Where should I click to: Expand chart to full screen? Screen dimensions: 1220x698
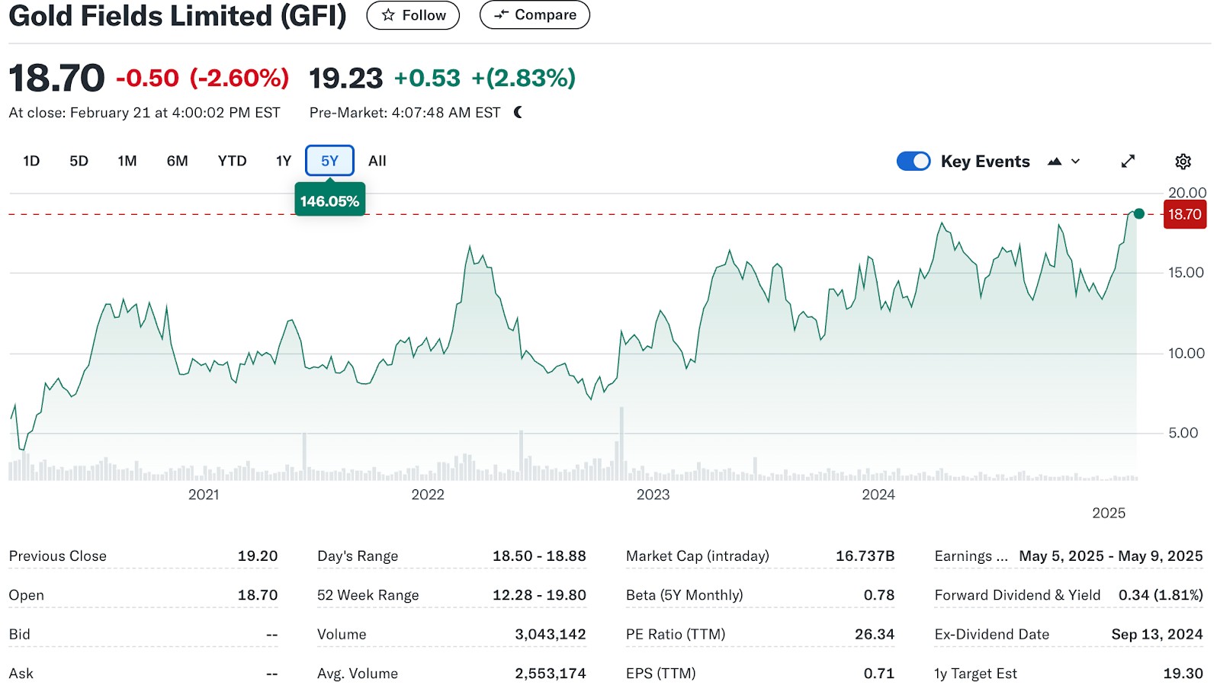tap(1128, 161)
